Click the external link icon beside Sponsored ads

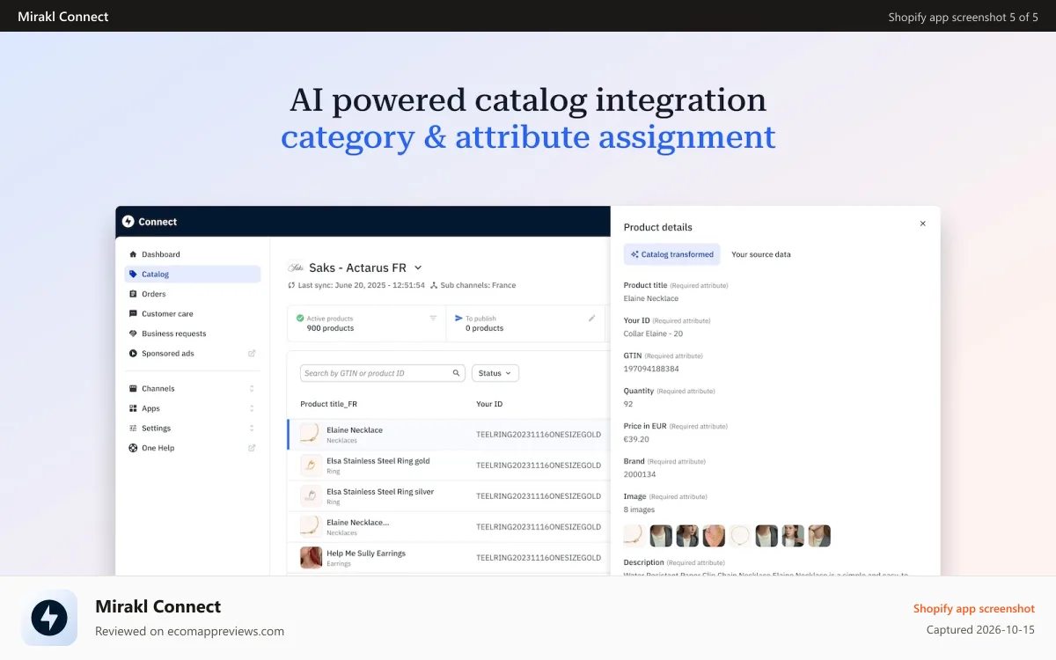pyautogui.click(x=252, y=354)
